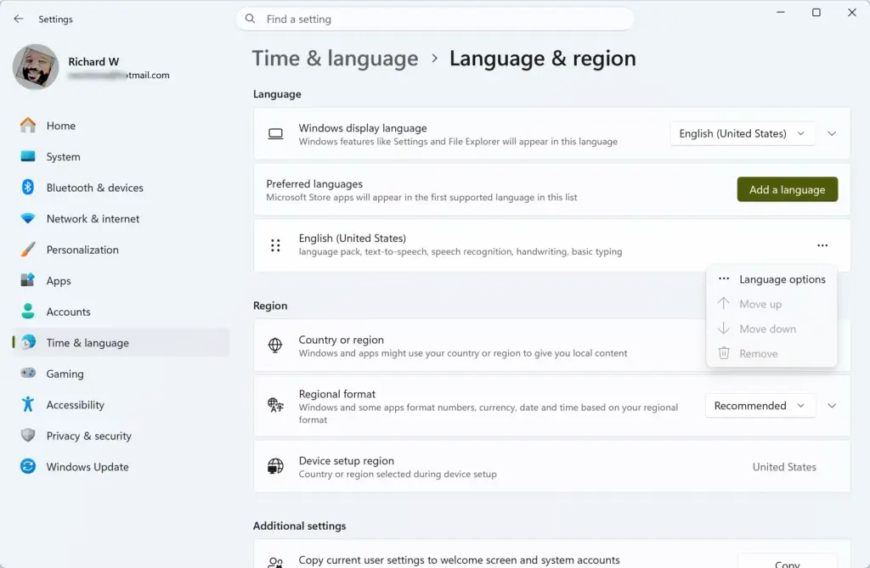Screen dimensions: 870x568
Task: Minimize the Settings window
Action: [781, 12]
